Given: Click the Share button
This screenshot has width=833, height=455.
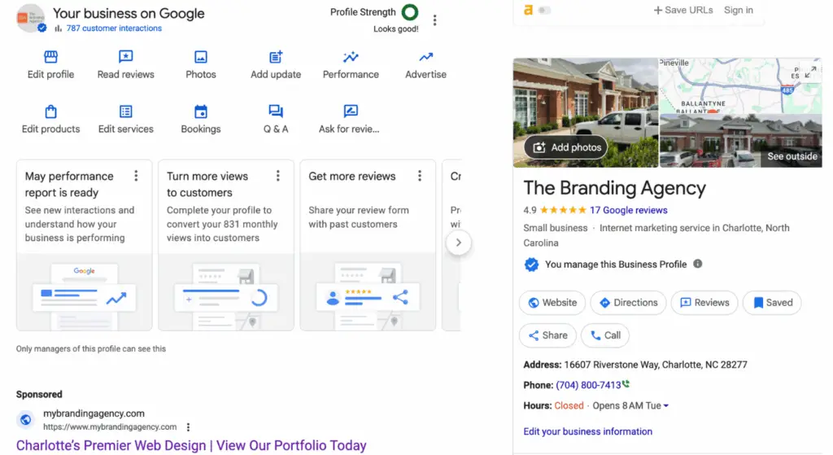Looking at the screenshot, I should [547, 335].
